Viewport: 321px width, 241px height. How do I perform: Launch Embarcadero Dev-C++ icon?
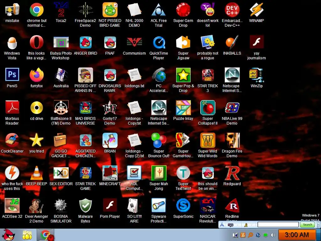click(232, 10)
